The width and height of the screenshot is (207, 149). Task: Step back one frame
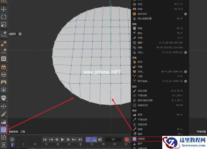(57, 140)
